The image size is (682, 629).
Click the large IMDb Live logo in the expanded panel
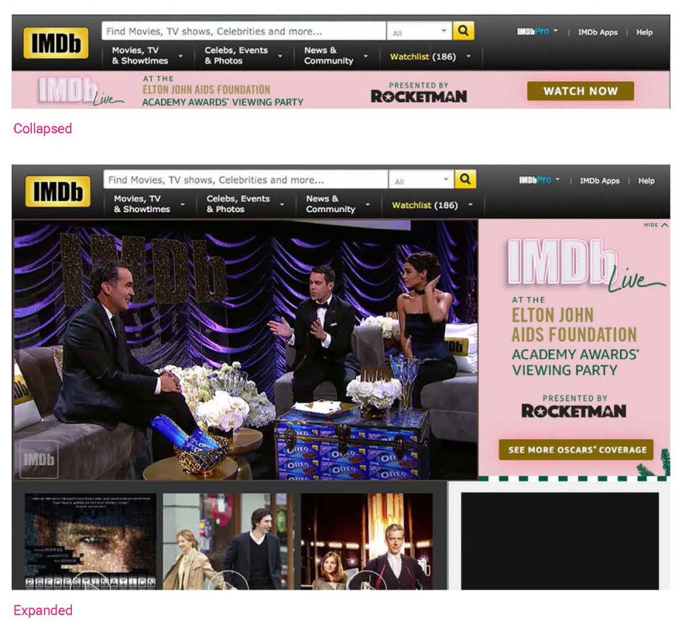(585, 265)
